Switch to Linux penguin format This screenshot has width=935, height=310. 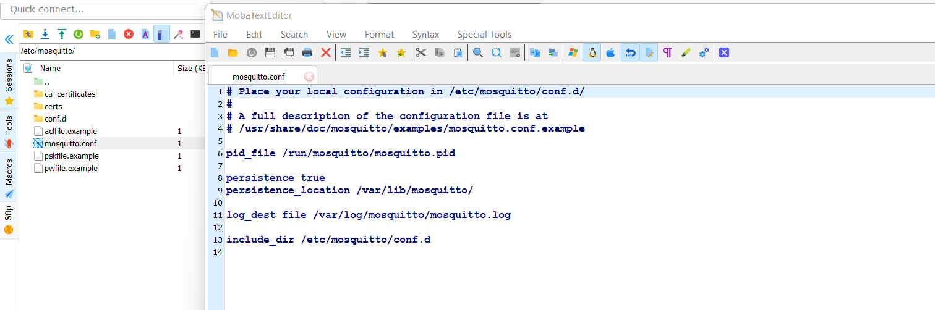[592, 52]
